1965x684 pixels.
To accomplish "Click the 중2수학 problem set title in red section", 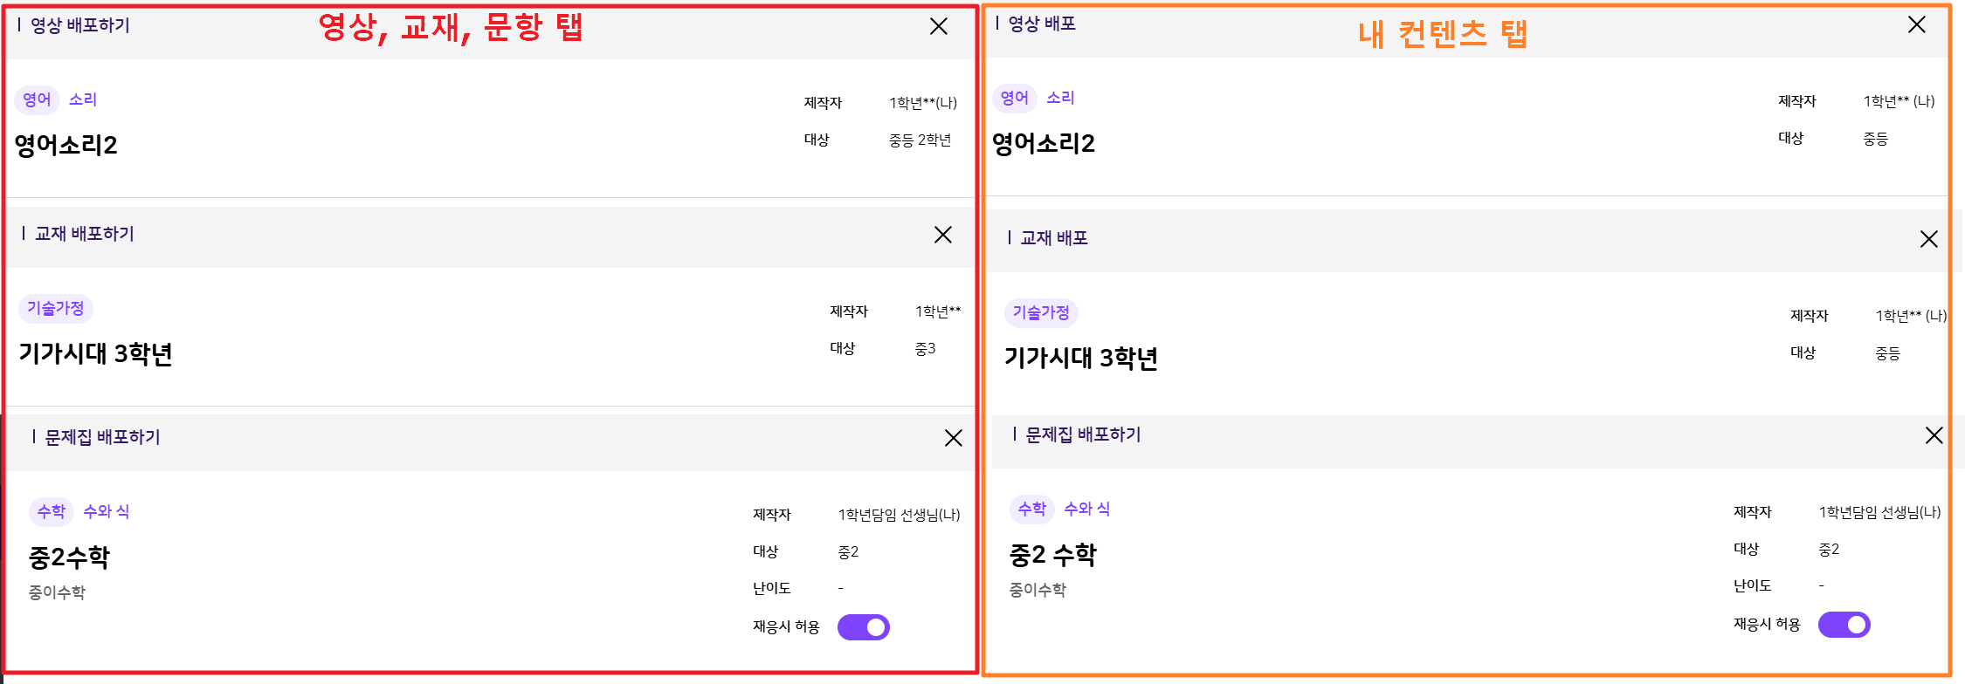I will tap(70, 557).
